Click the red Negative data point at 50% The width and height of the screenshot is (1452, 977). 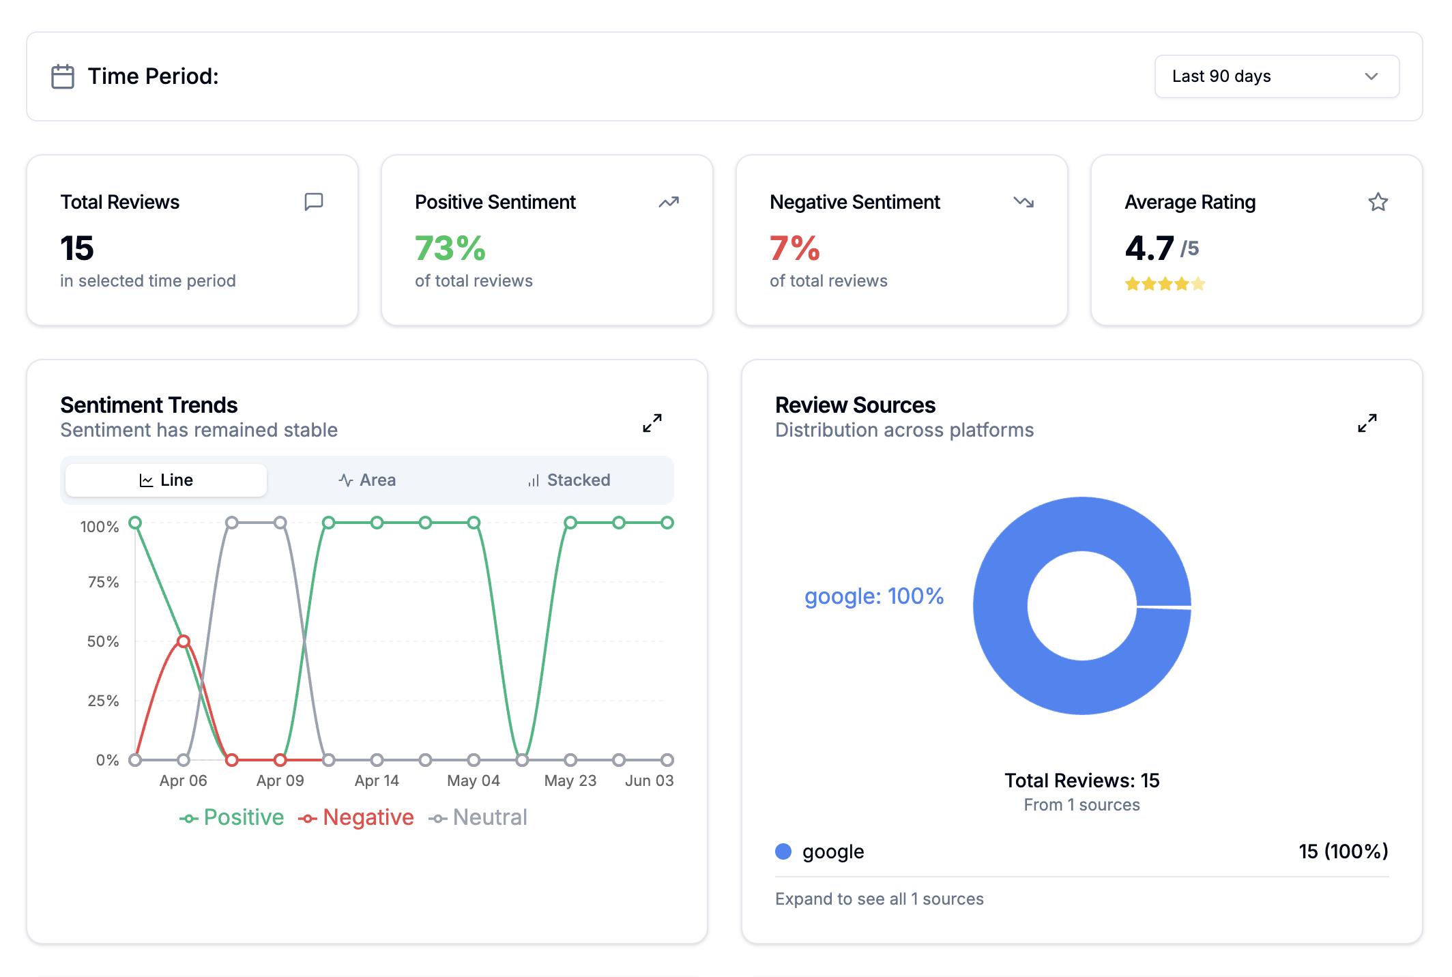183,641
